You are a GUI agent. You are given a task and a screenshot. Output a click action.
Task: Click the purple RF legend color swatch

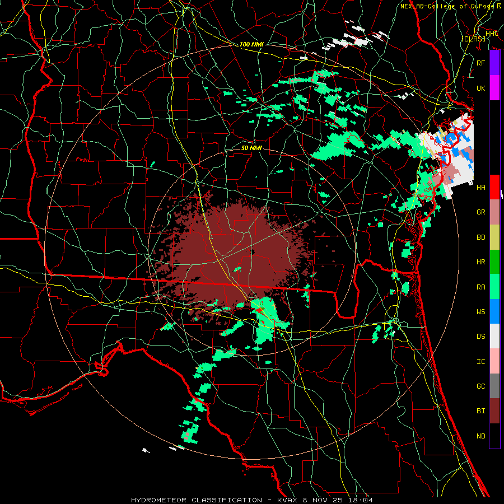(494, 63)
